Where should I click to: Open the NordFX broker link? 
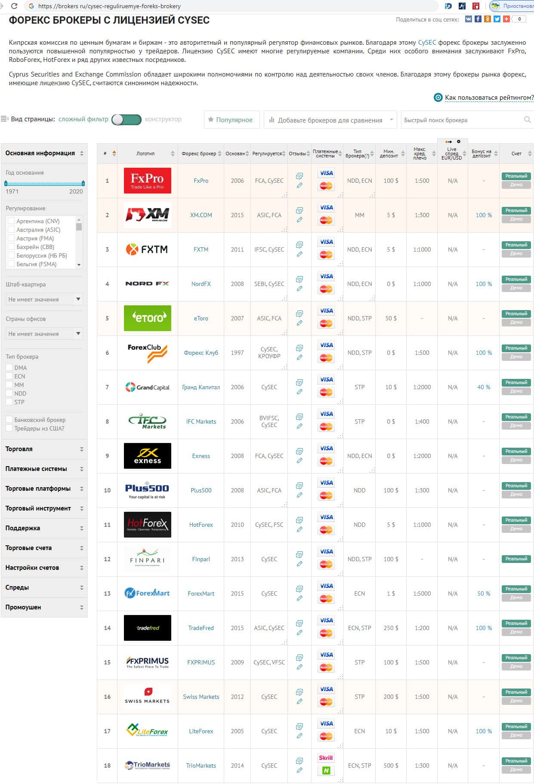(x=201, y=284)
